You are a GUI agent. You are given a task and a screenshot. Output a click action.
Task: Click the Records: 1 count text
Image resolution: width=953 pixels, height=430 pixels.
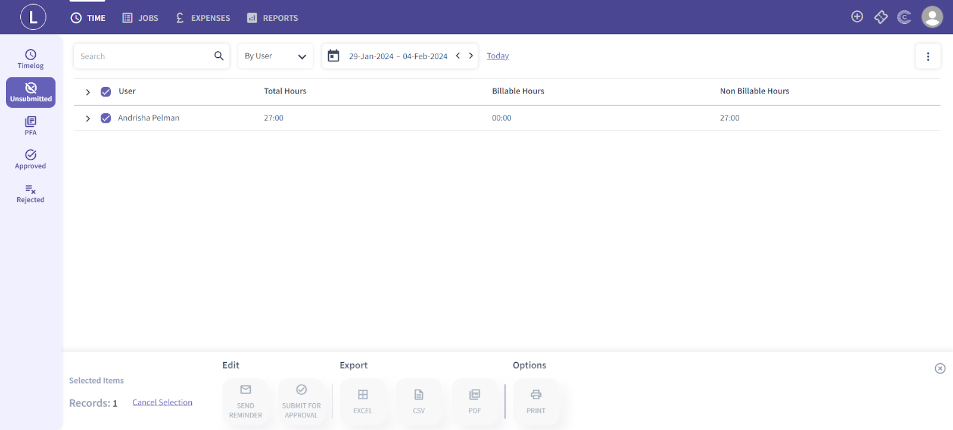(x=94, y=403)
